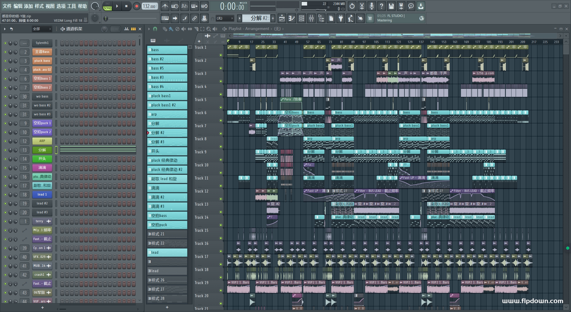Mute the ARP channel green light
571x312 pixels.
(x=5, y=141)
